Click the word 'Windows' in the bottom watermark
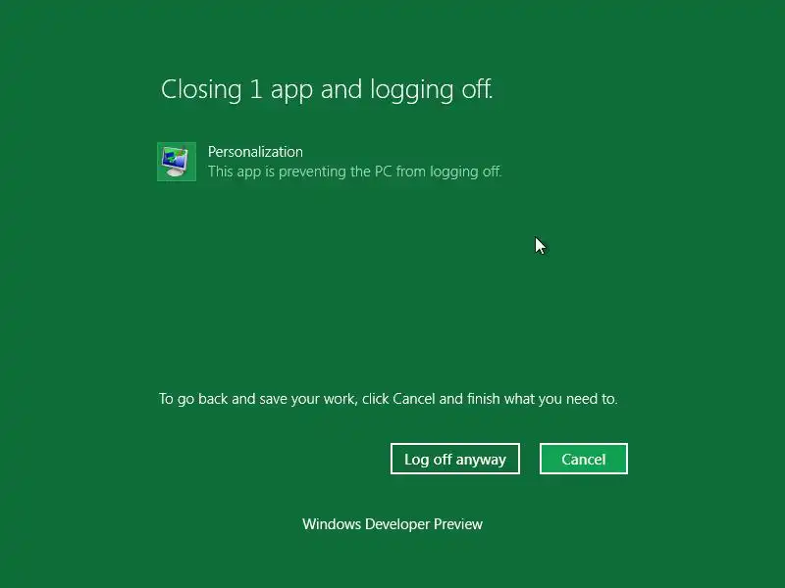This screenshot has height=588, width=785. (331, 524)
